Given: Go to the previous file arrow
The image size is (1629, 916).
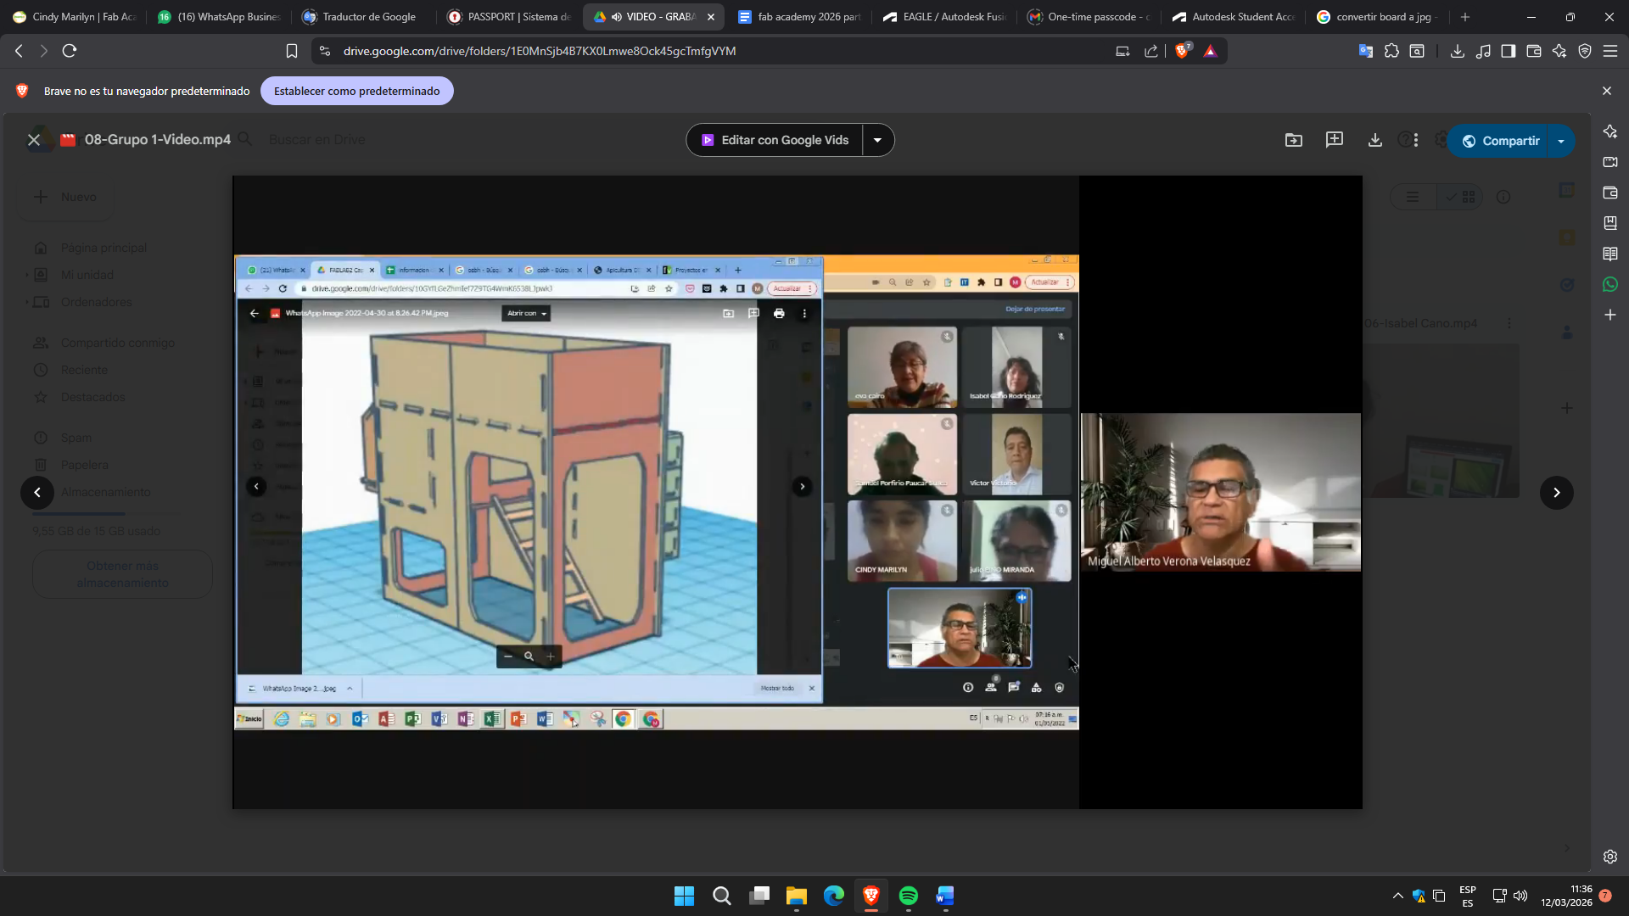Looking at the screenshot, I should coord(37,493).
